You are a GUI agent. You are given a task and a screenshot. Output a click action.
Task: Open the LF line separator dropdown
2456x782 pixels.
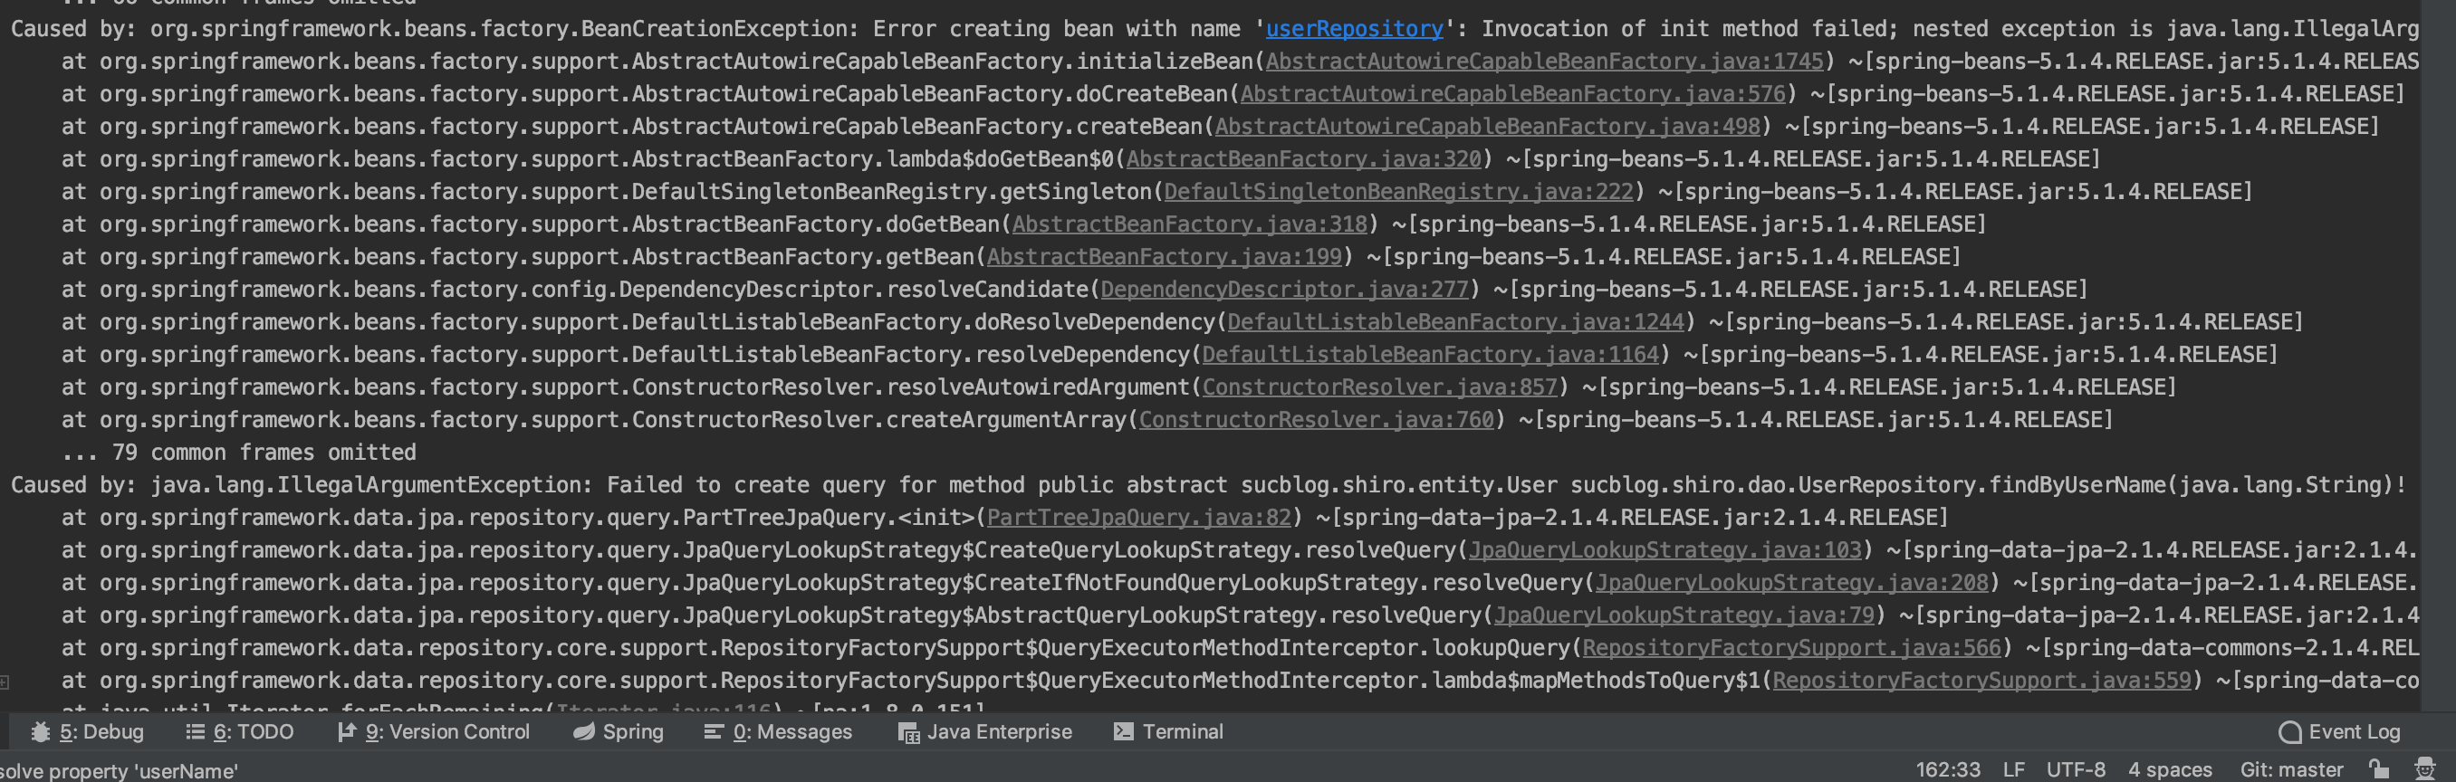click(x=2014, y=769)
